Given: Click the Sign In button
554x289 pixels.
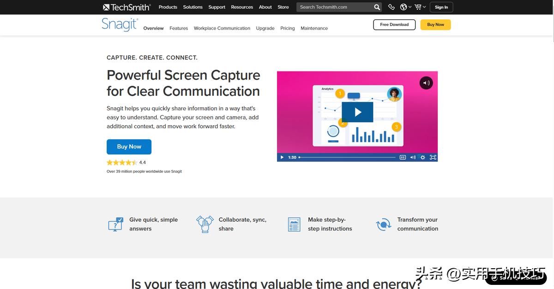Looking at the screenshot, I should (x=441, y=7).
